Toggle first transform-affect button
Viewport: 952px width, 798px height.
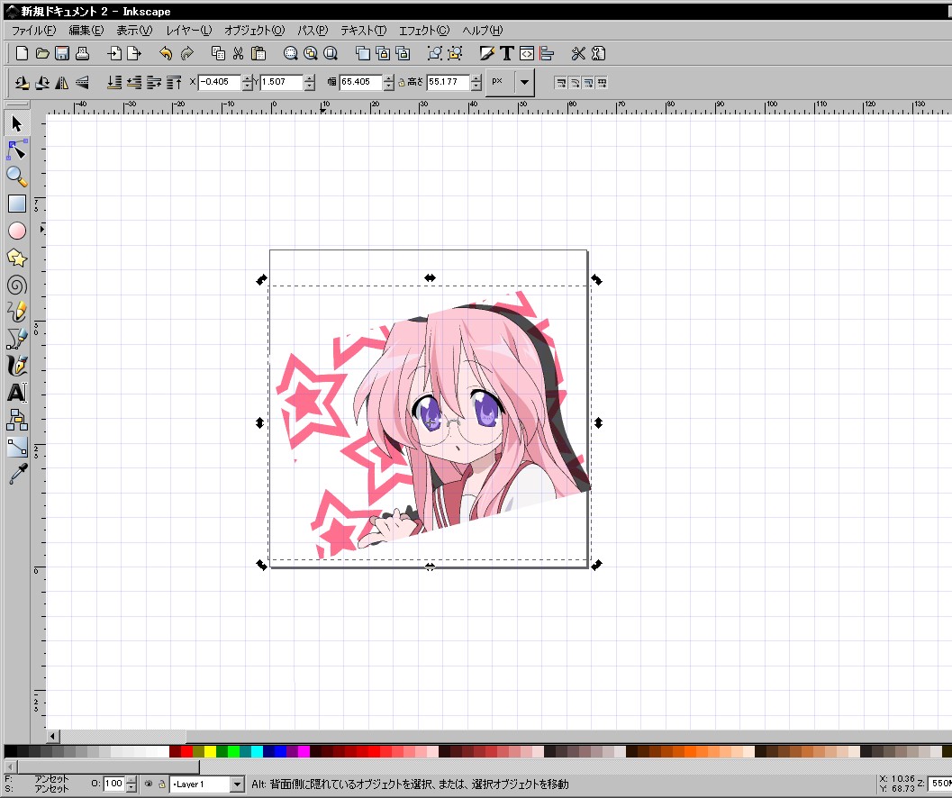(561, 83)
